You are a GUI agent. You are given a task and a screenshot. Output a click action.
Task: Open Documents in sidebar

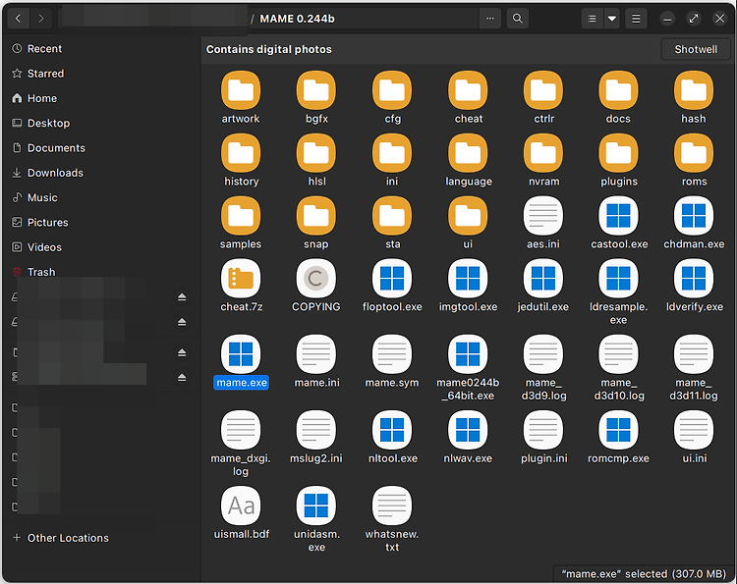[100, 148]
